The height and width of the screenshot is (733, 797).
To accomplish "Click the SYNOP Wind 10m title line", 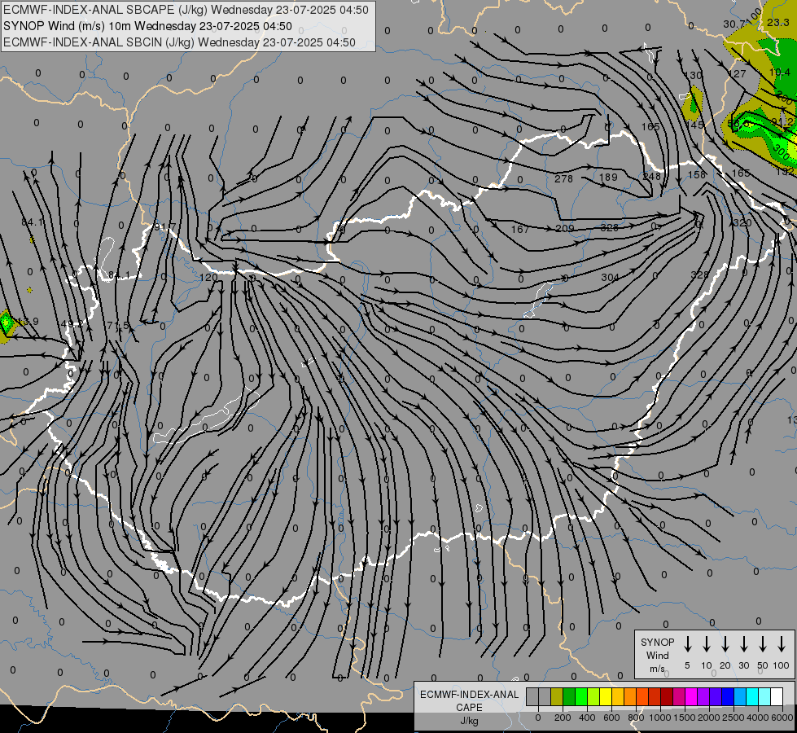I will pos(148,26).
